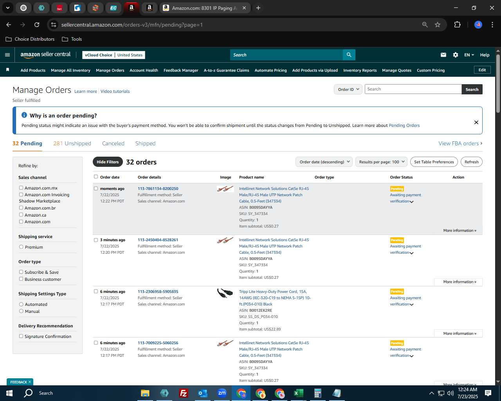Viewport: 501px width, 401px height.
Task: Check the Amazon.com.br filter
Action: click(21, 208)
